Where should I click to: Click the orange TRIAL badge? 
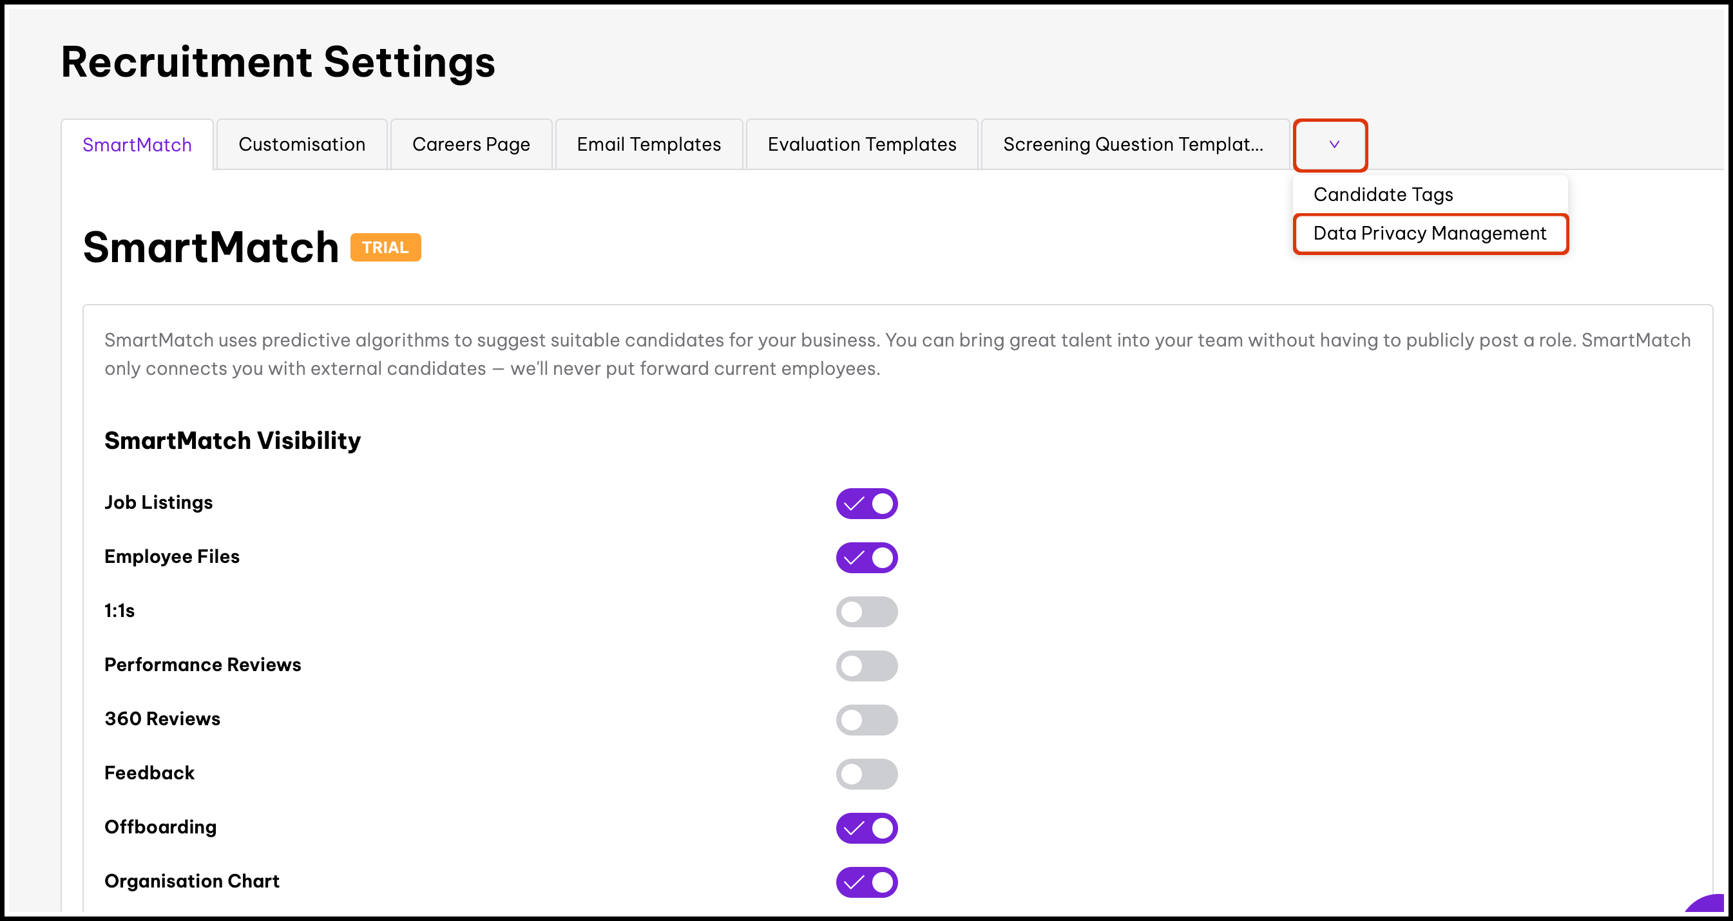pyautogui.click(x=385, y=247)
